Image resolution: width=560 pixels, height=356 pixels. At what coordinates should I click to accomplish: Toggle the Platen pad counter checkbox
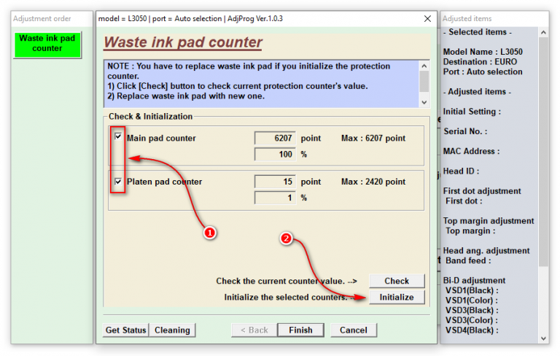[x=118, y=181]
